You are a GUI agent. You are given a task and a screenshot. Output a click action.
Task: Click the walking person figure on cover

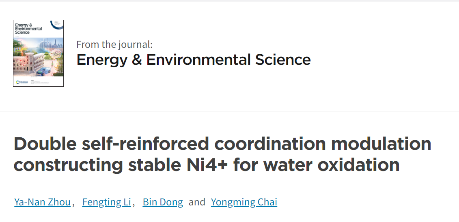tap(52, 64)
